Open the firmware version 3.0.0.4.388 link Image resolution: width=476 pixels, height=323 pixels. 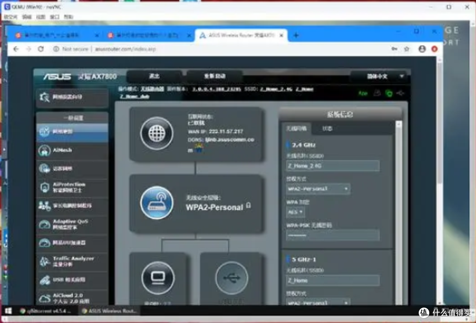(216, 89)
